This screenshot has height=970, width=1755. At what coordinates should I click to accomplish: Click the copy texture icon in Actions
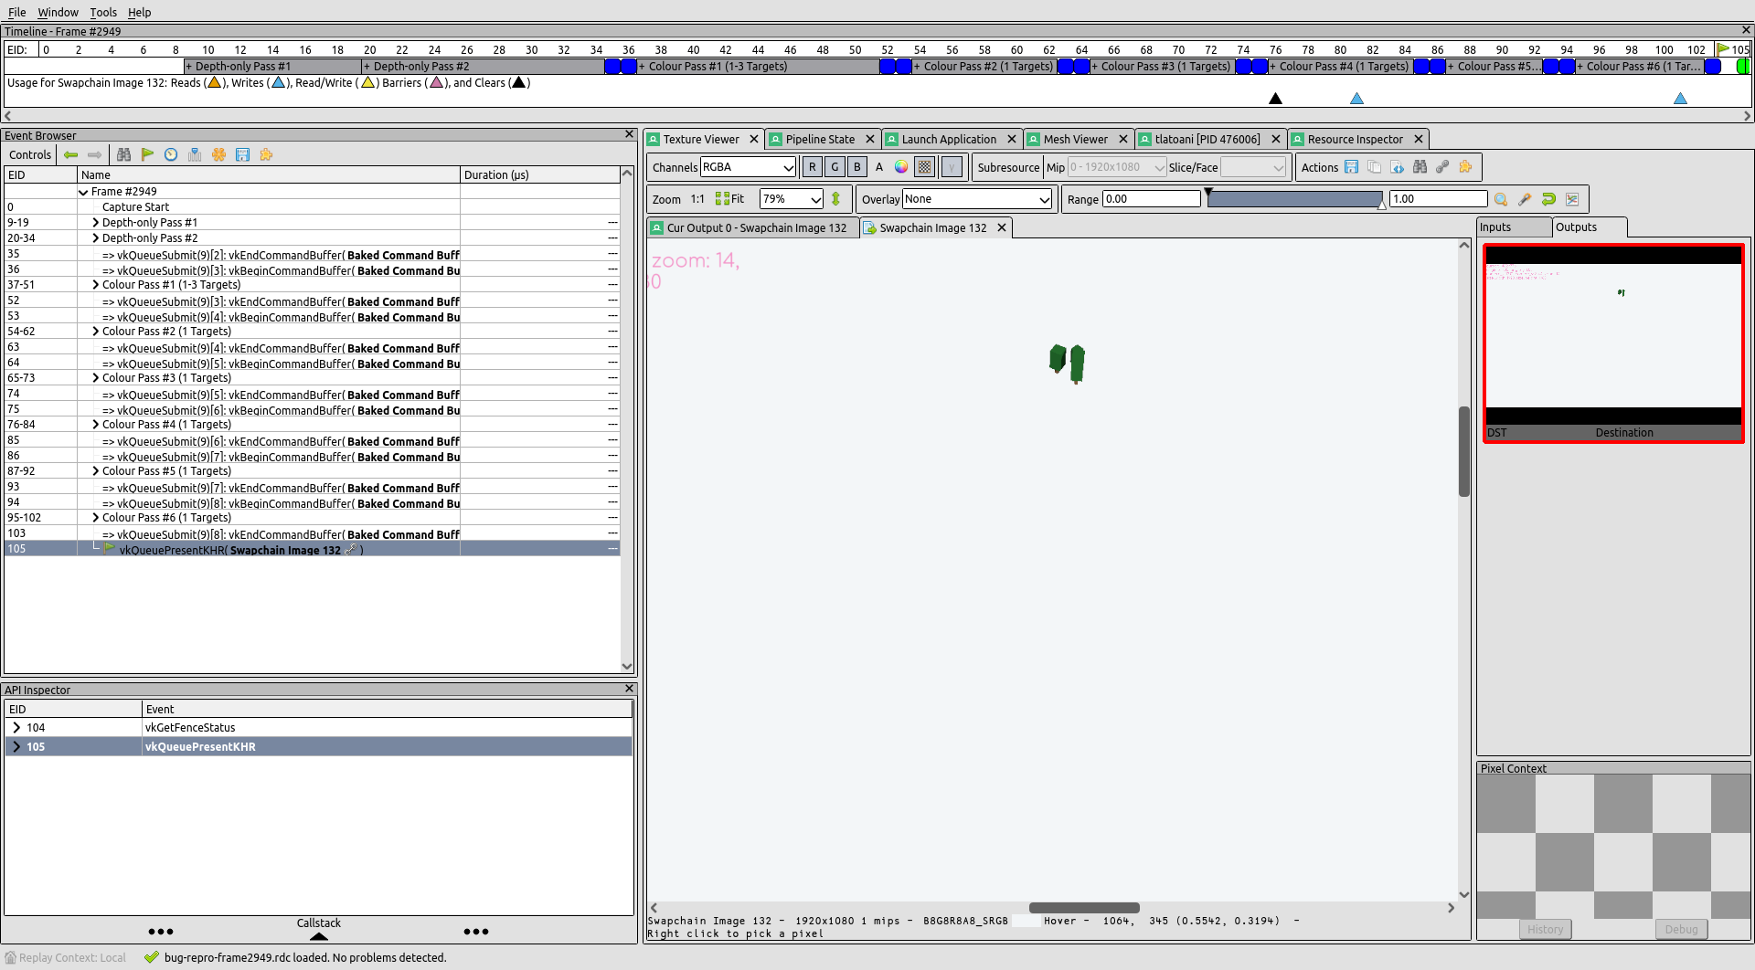[1374, 167]
